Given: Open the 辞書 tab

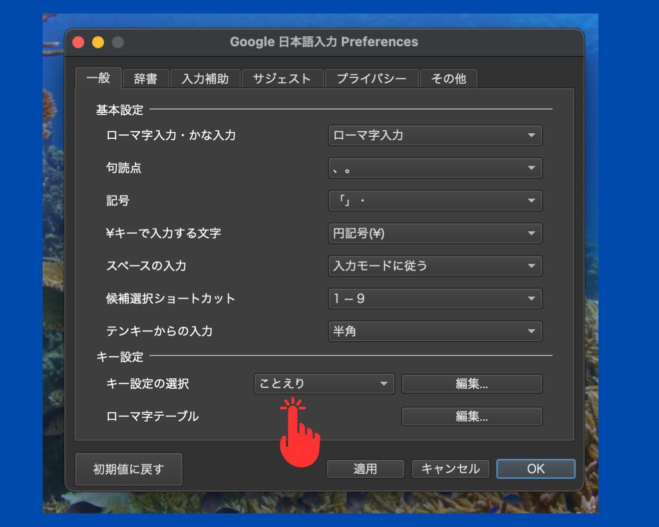Looking at the screenshot, I should (145, 78).
